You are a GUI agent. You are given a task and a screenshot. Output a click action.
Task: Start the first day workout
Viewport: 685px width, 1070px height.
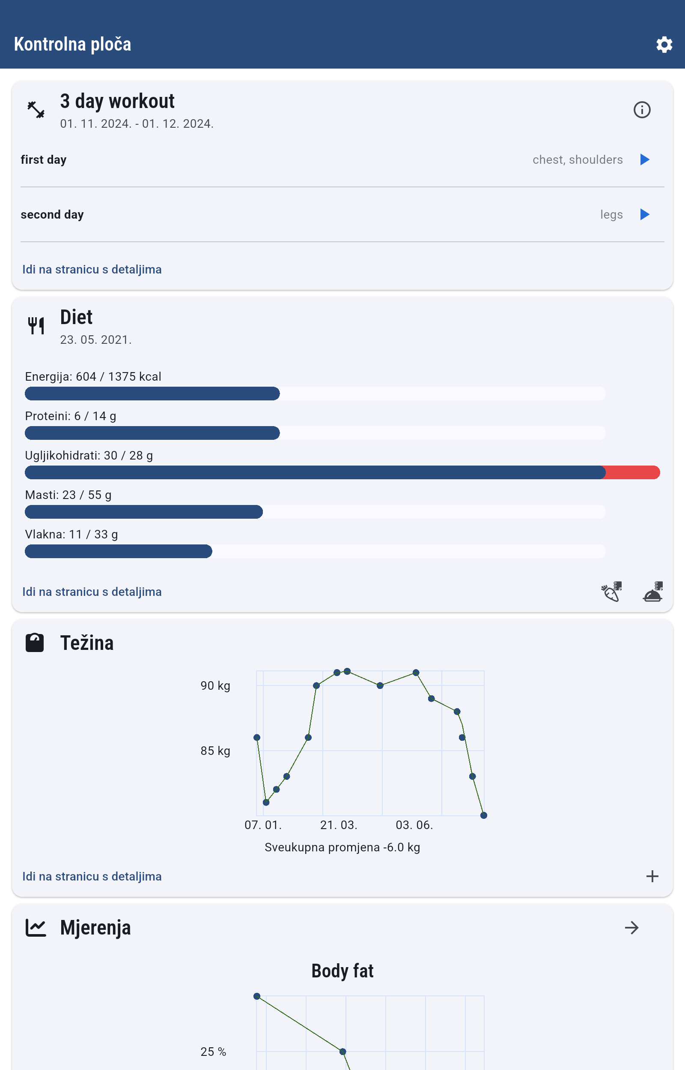[x=644, y=159]
